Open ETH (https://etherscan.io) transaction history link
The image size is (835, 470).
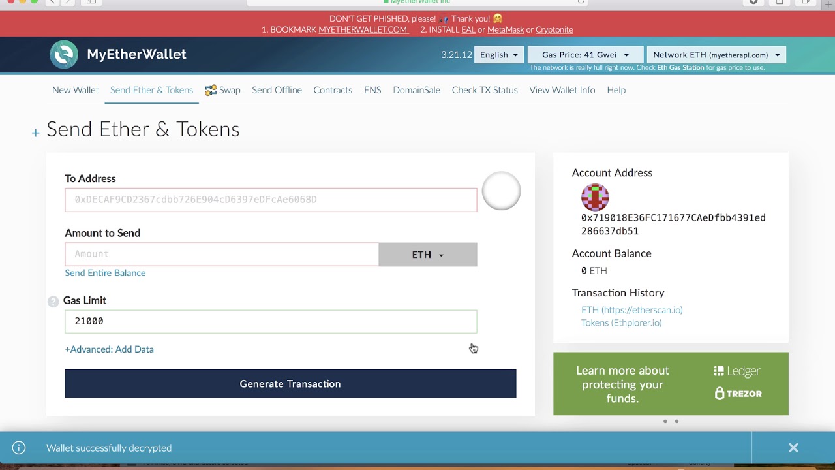click(x=632, y=310)
